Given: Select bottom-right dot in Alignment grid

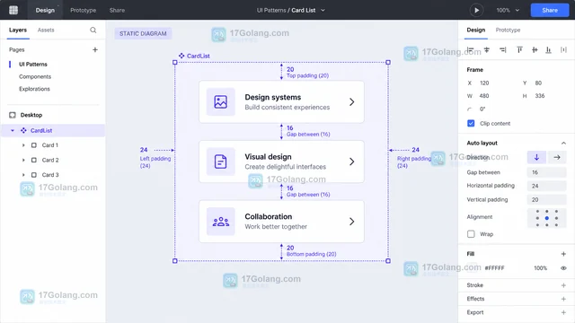Looking at the screenshot, I should (x=556, y=225).
